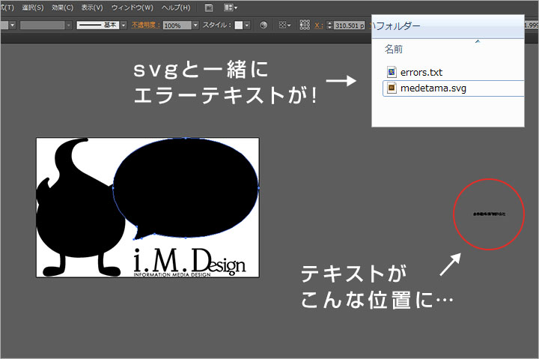
Task: Click the sort arrow above the file list
Action: (478, 41)
